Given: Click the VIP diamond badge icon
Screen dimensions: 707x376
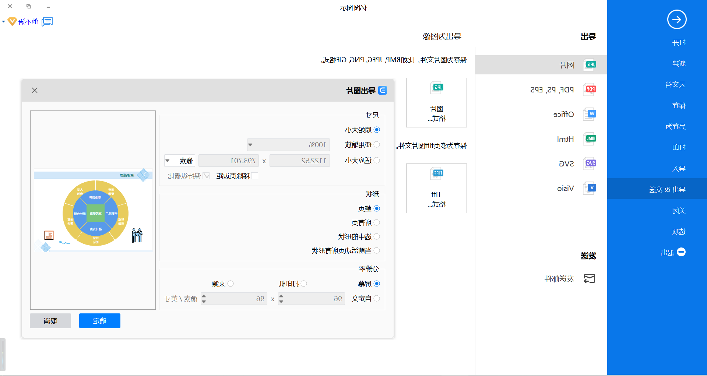Looking at the screenshot, I should tap(12, 21).
